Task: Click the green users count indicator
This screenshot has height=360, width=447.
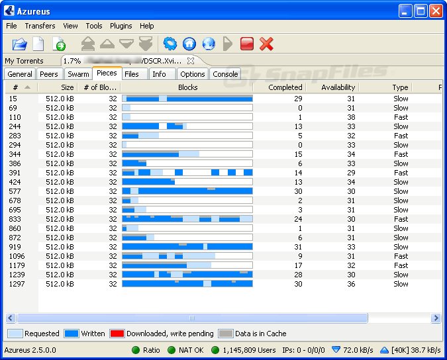Action: [215, 350]
